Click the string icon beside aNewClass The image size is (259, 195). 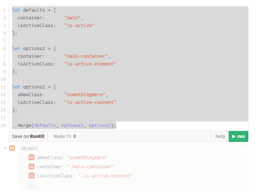point(32,158)
